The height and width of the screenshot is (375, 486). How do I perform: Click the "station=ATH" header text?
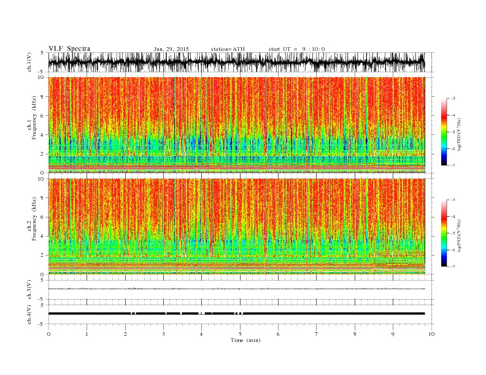point(228,49)
